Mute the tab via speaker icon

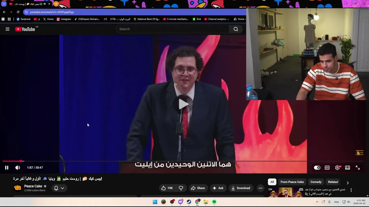[44, 4]
